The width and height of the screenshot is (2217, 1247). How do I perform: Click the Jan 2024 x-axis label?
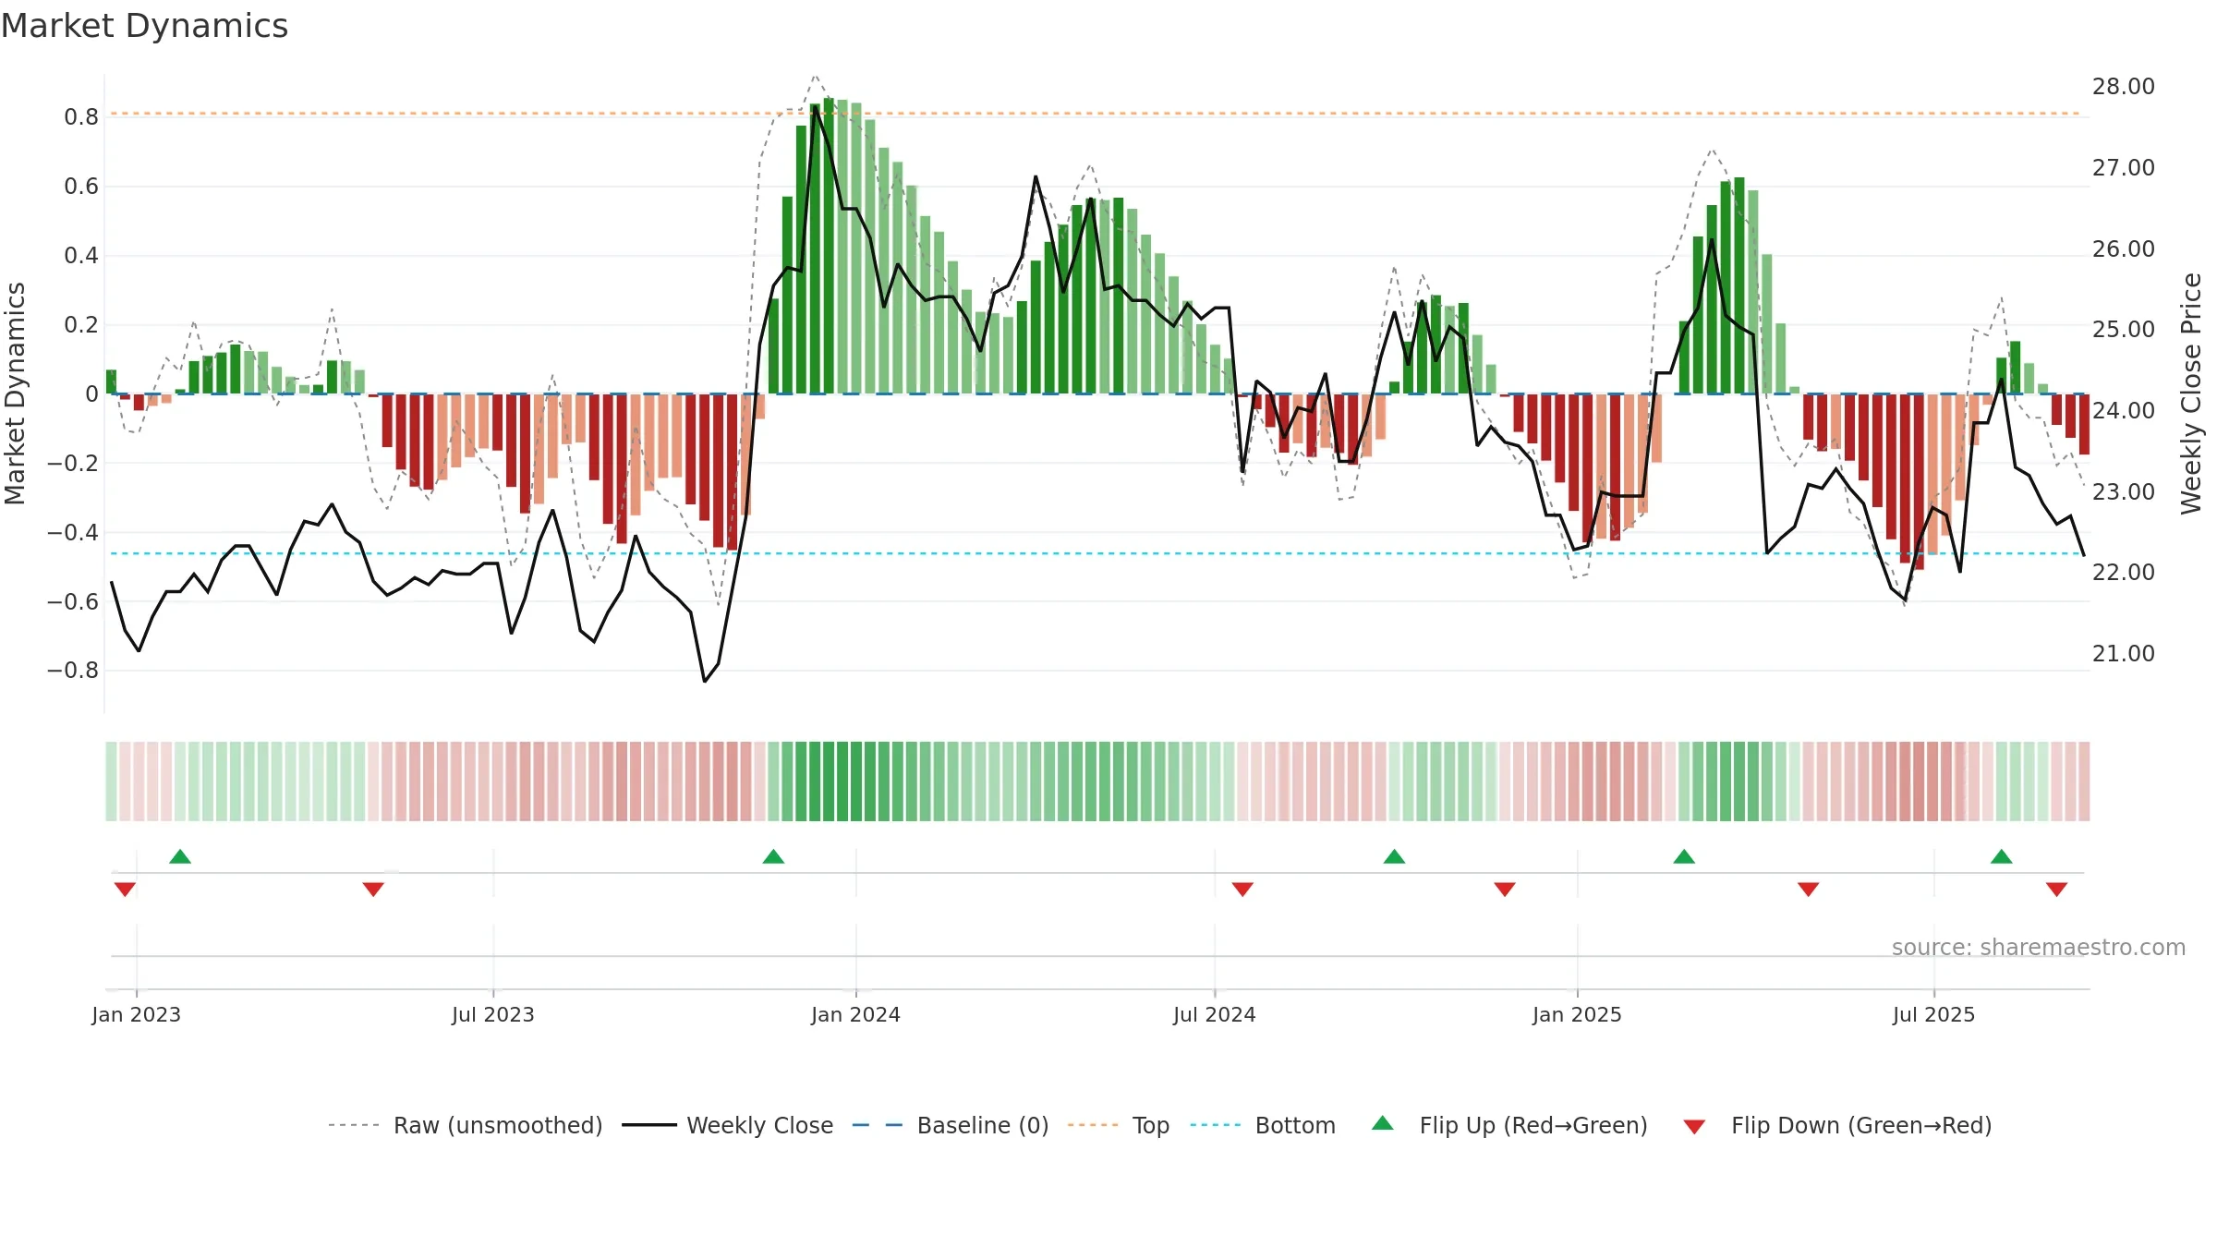[855, 1014]
